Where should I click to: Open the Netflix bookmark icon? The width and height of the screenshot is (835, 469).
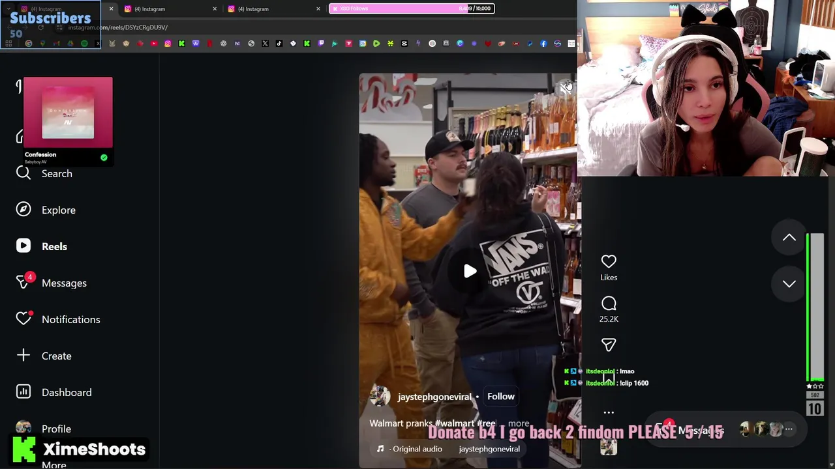click(x=209, y=44)
